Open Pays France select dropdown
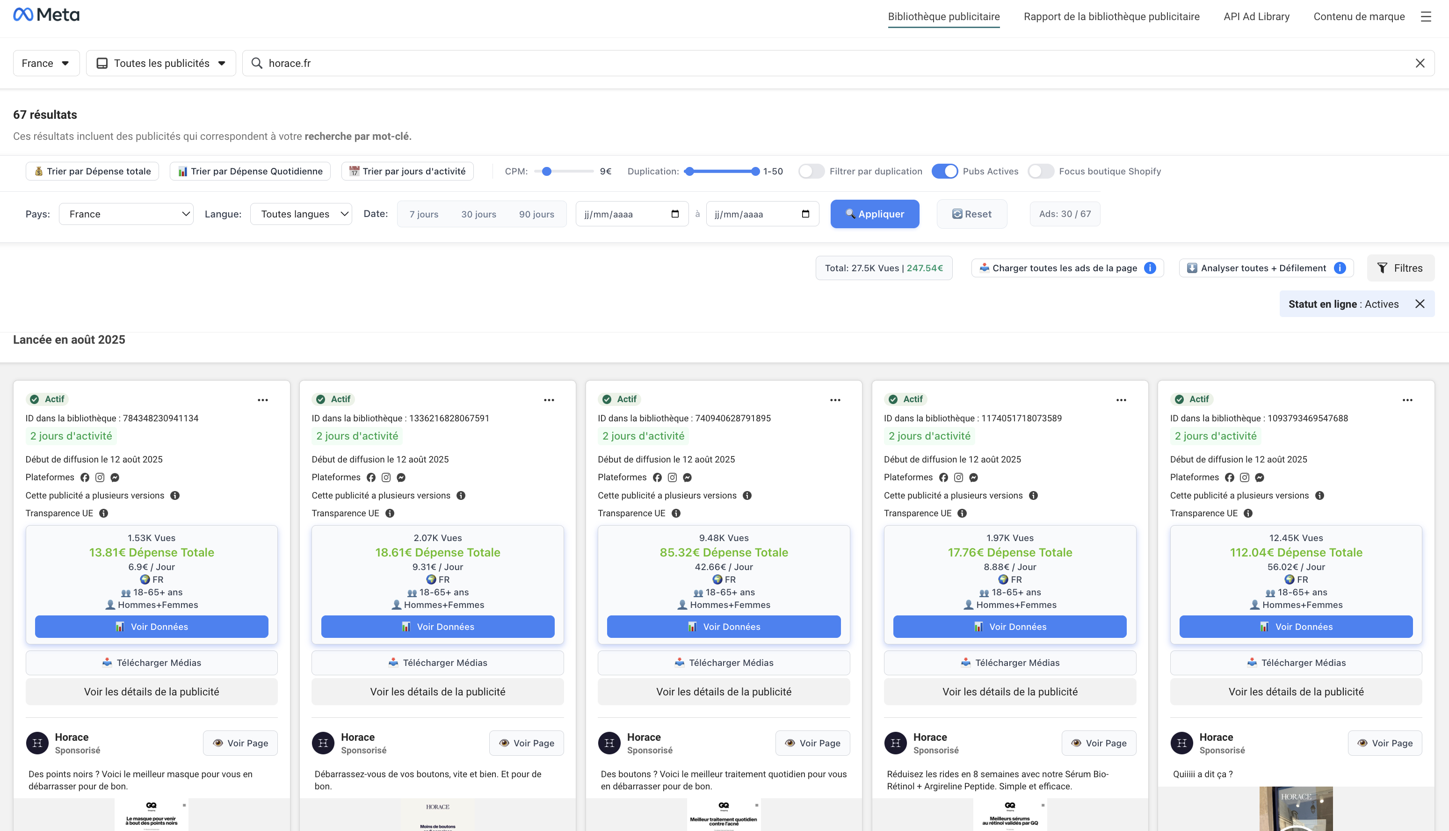 (x=126, y=214)
